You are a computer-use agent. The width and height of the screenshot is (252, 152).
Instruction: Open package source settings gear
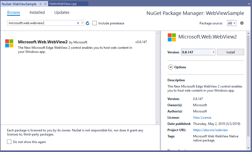click(242, 23)
